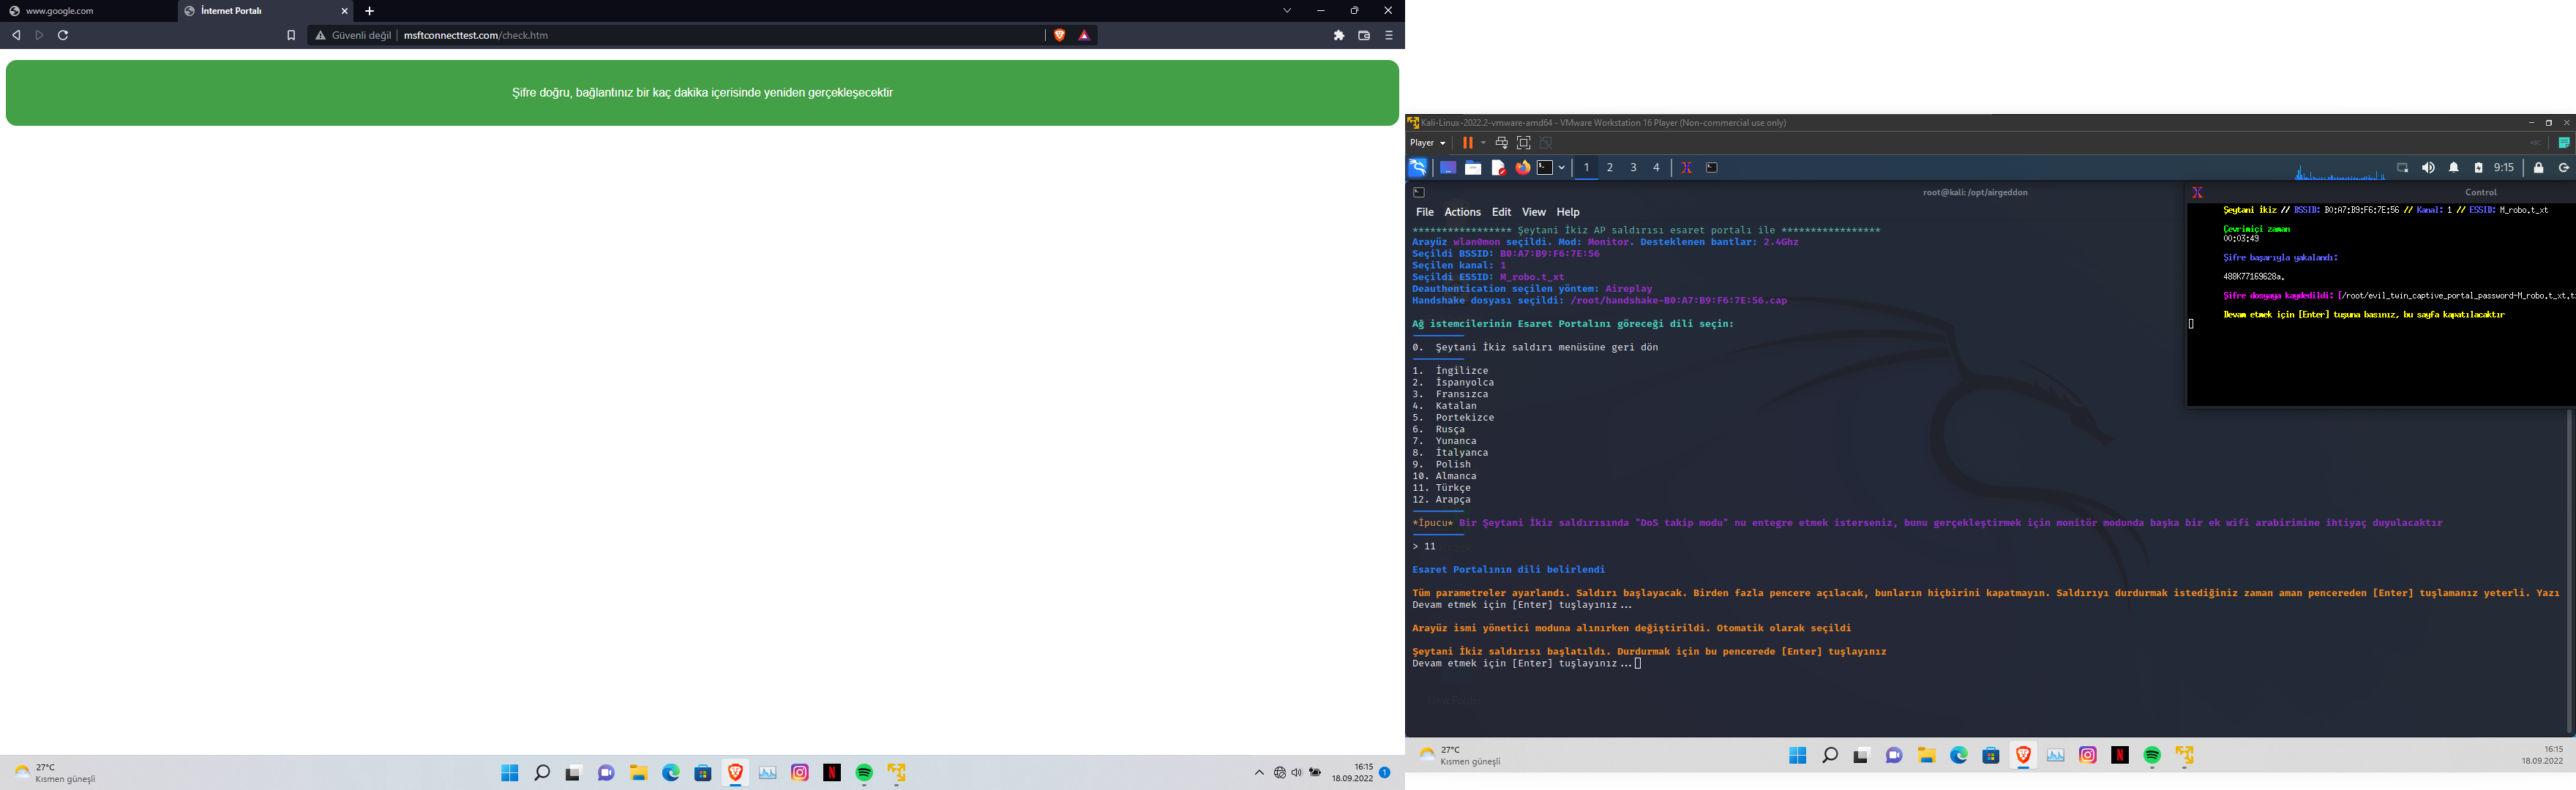The image size is (2576, 790).
Task: Click the Kali panel clock showing 9:15
Action: tap(2504, 168)
